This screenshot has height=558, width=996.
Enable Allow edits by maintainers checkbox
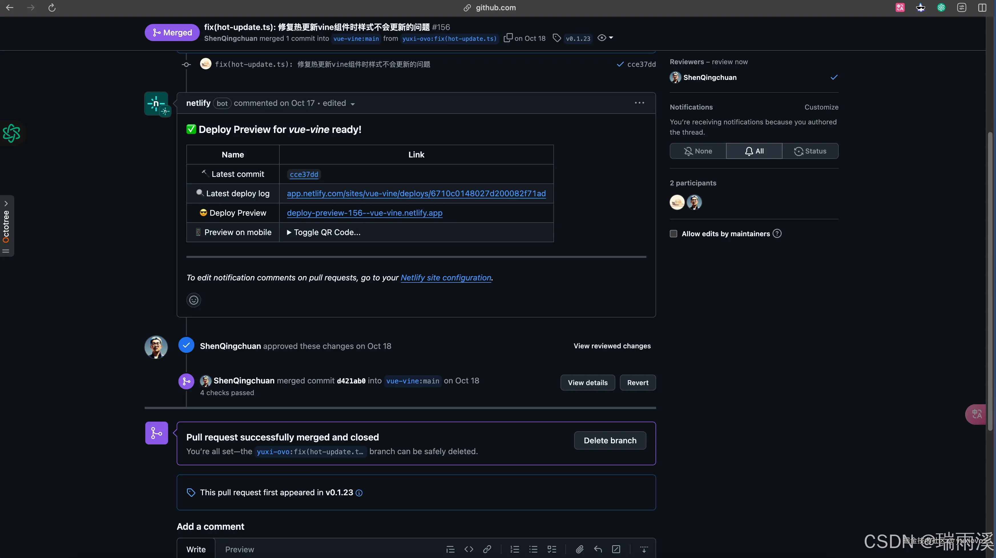point(674,233)
